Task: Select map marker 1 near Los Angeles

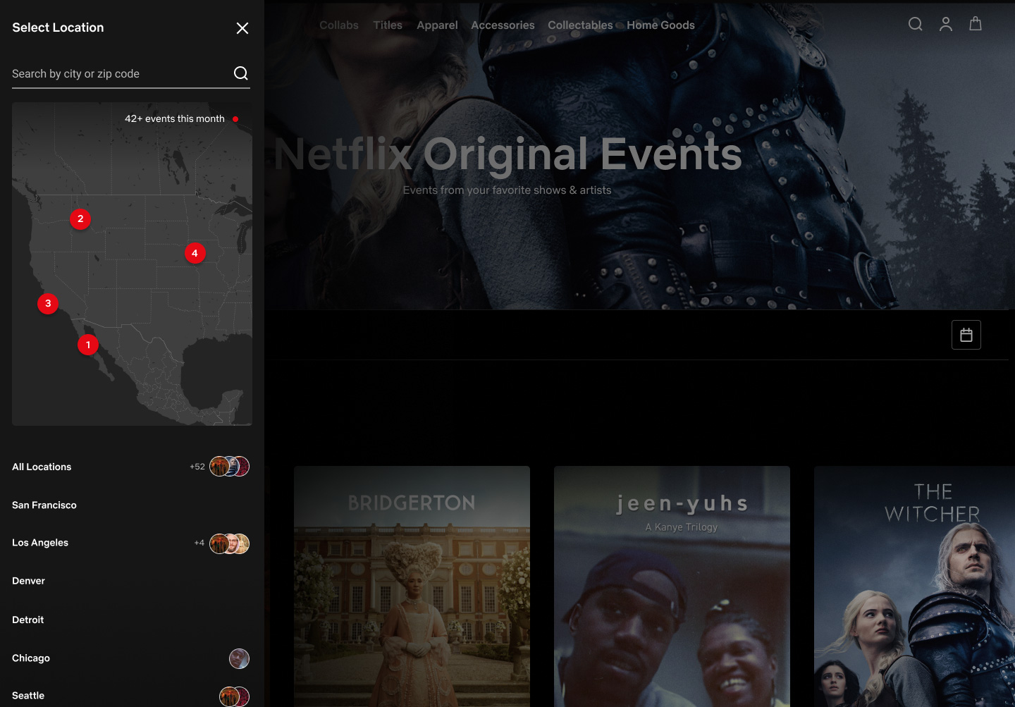Action: click(x=87, y=345)
